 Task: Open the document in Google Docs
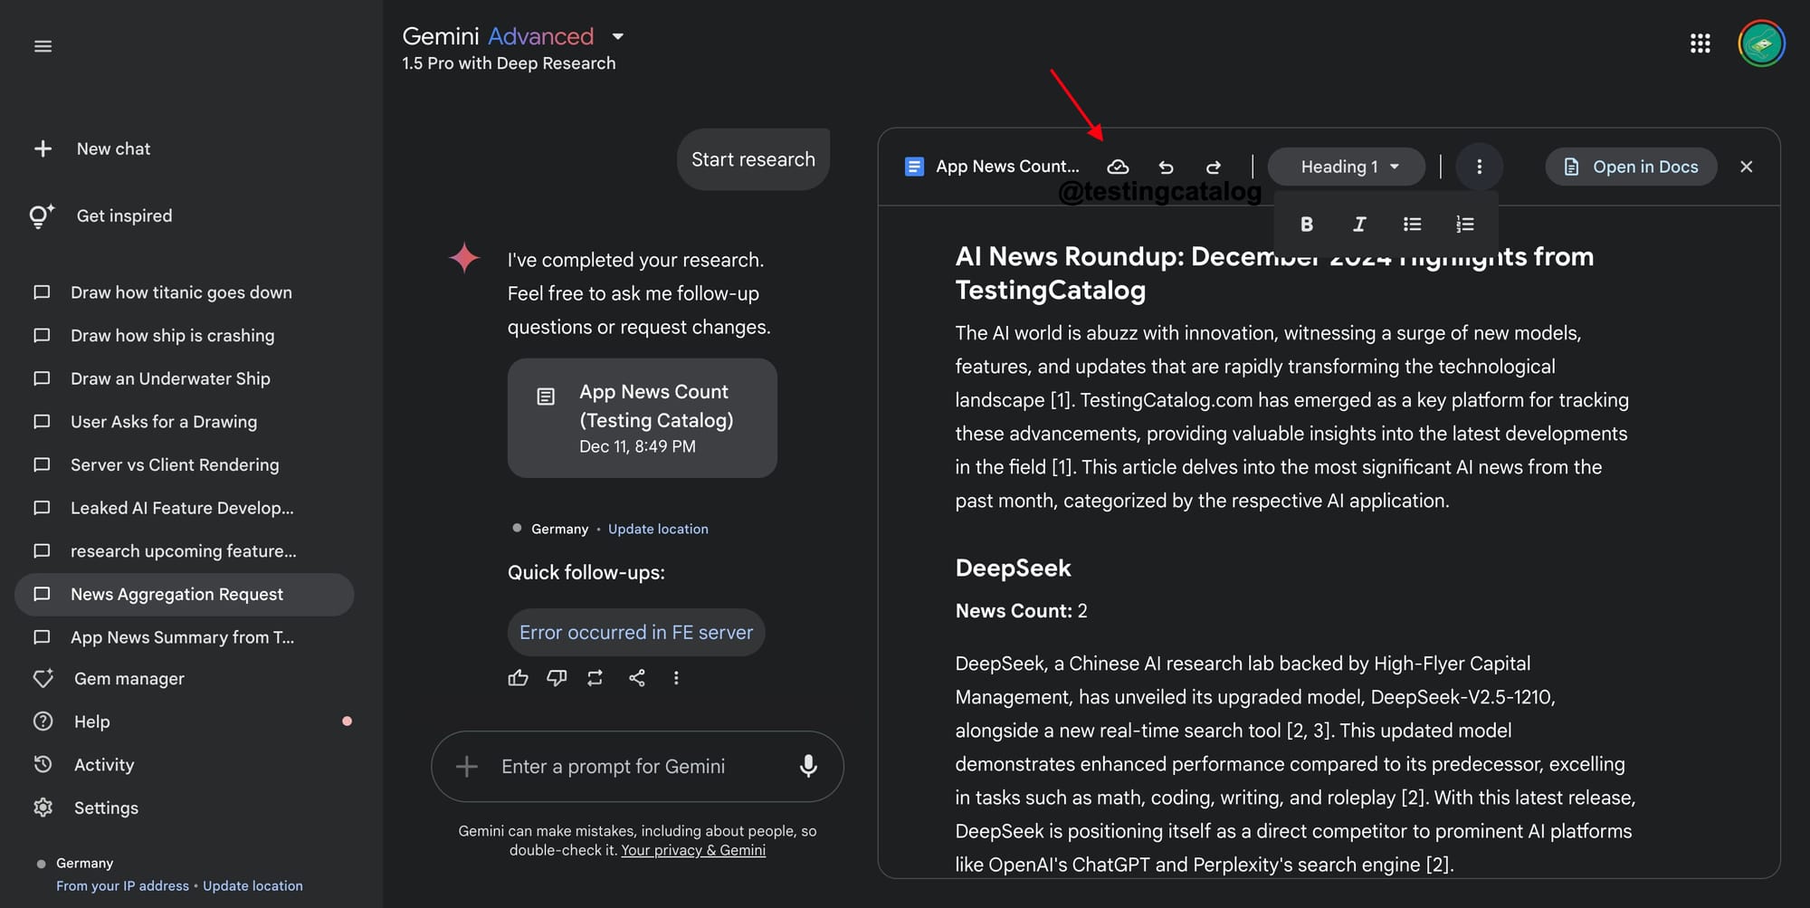point(1631,167)
